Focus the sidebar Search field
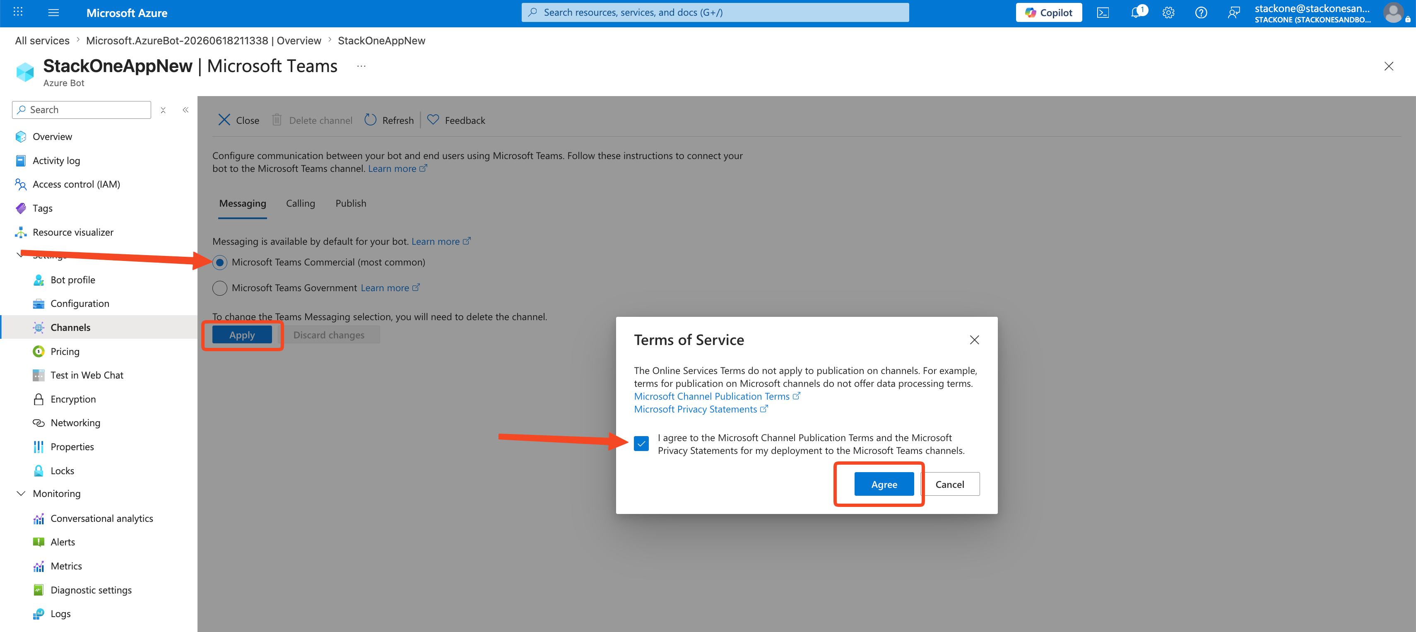1416x632 pixels. point(81,109)
